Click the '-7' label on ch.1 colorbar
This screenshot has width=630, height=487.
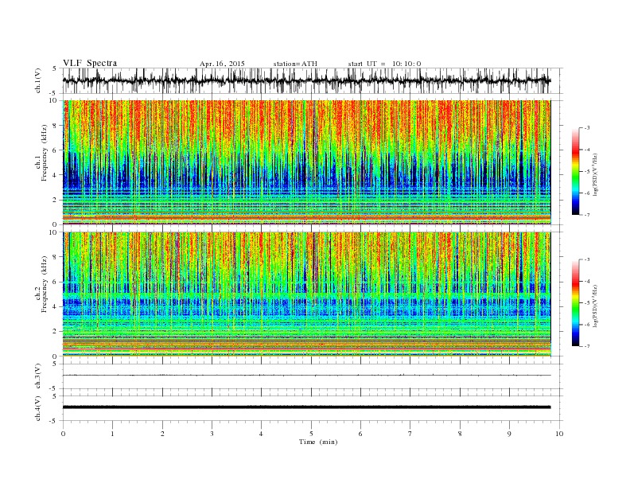[x=587, y=215]
